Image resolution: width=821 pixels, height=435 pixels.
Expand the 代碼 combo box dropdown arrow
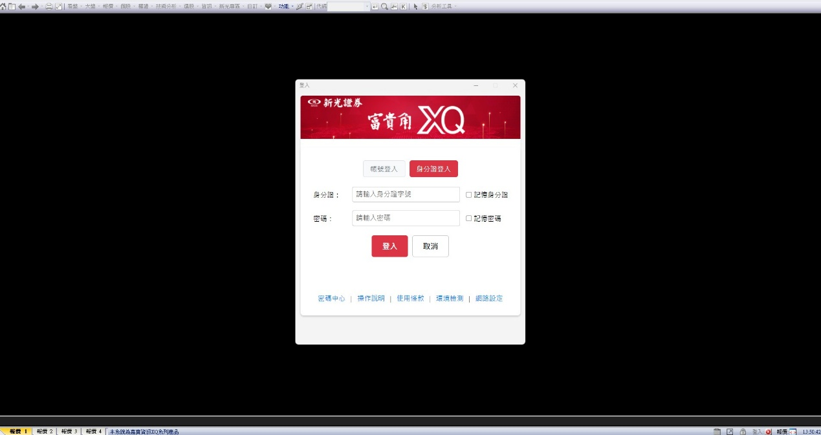coord(367,6)
